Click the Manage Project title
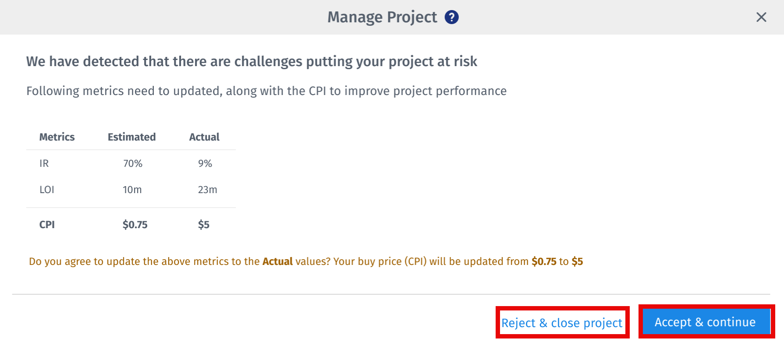The height and width of the screenshot is (349, 784). coord(382,17)
